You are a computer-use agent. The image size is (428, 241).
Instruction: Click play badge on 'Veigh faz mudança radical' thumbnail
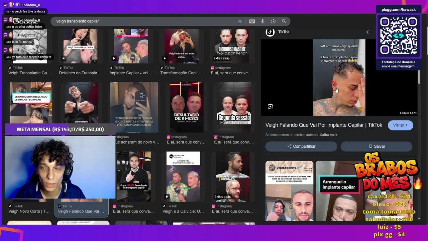tap(63, 58)
